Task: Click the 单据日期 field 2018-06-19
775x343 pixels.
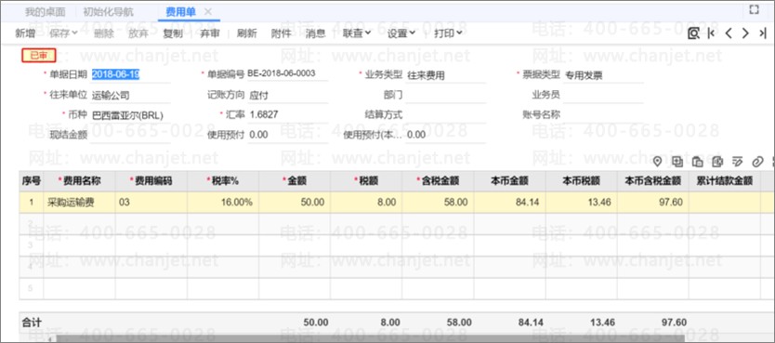Action: pos(130,74)
